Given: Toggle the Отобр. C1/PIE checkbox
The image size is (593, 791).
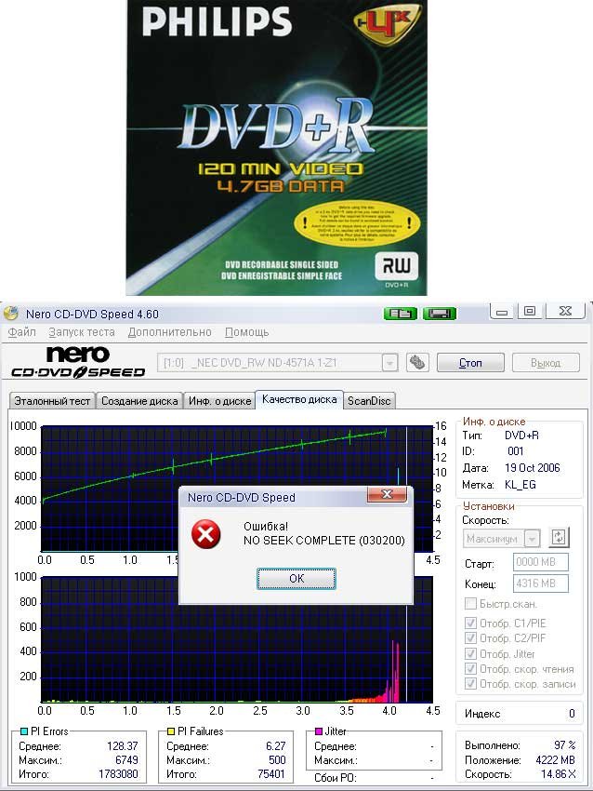Looking at the screenshot, I should tap(470, 623).
